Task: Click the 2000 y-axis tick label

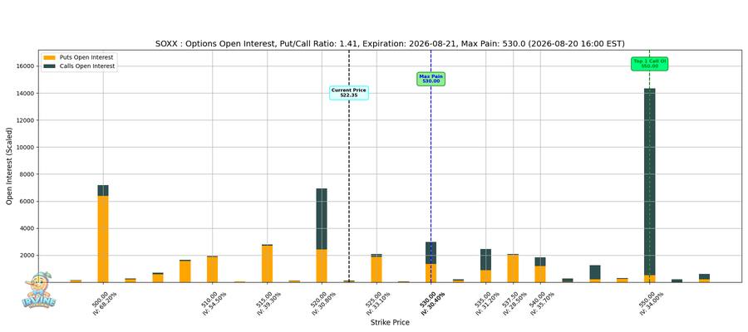Action: (28, 256)
